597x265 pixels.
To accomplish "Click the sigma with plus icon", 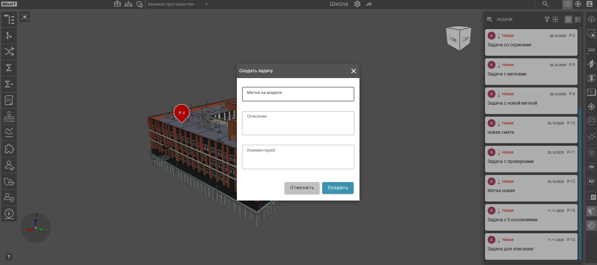I will [9, 84].
